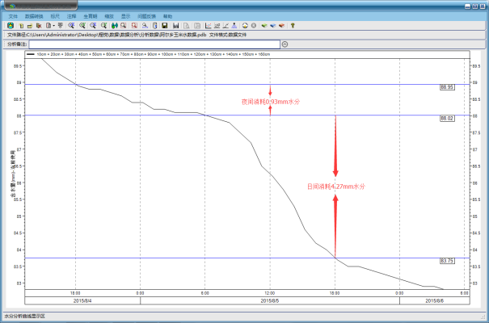Click the golden question mark help icon
Screen dimensions: 489x323
pos(293,26)
